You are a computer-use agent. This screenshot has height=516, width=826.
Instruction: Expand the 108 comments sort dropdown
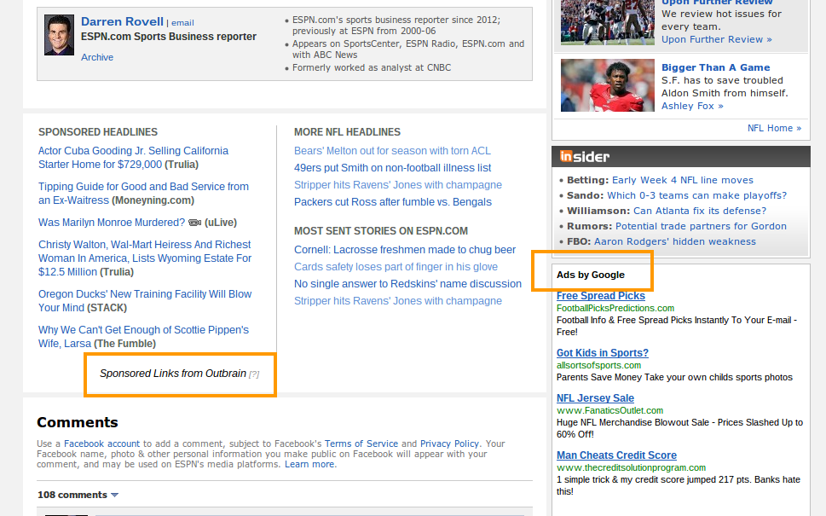(x=114, y=495)
